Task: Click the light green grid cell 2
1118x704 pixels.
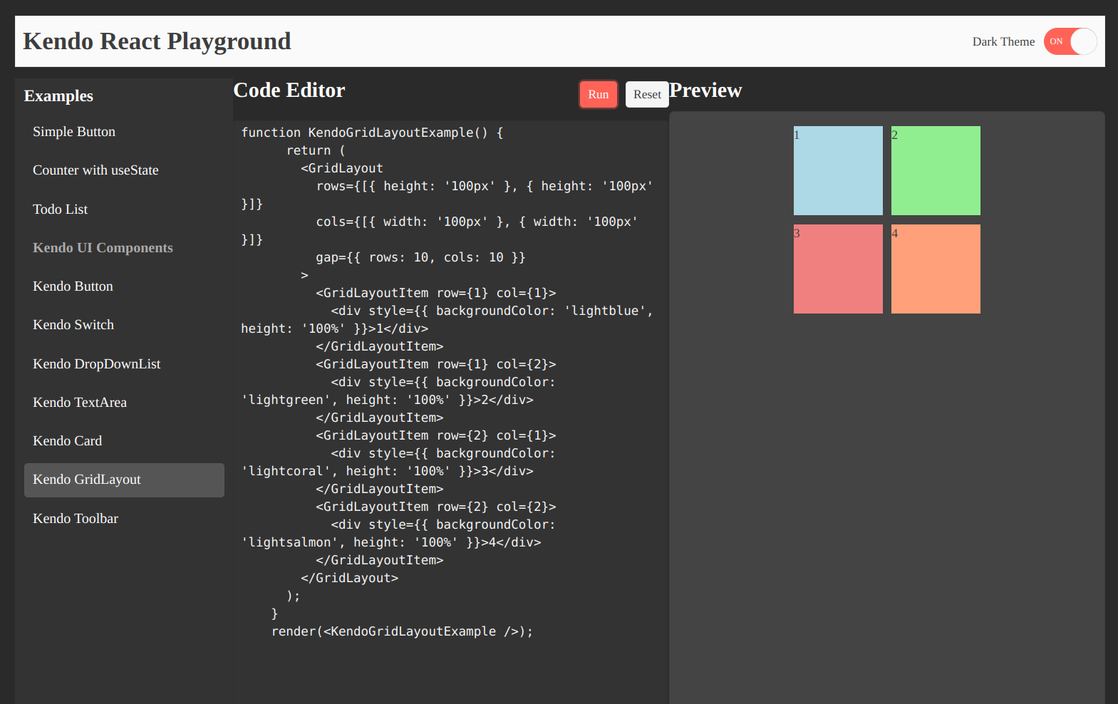Action: (x=936, y=171)
